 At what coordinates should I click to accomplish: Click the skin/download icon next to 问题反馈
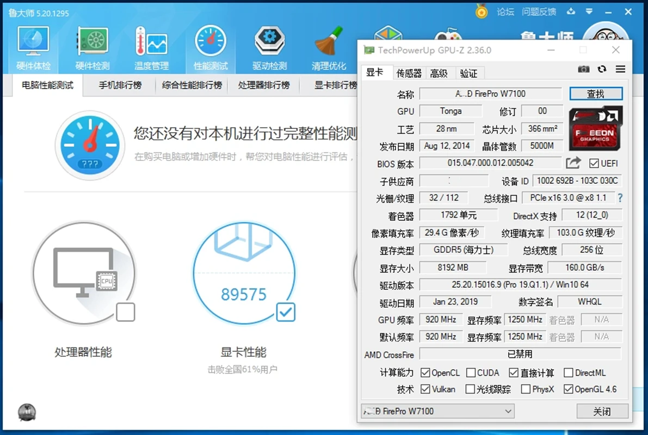571,11
